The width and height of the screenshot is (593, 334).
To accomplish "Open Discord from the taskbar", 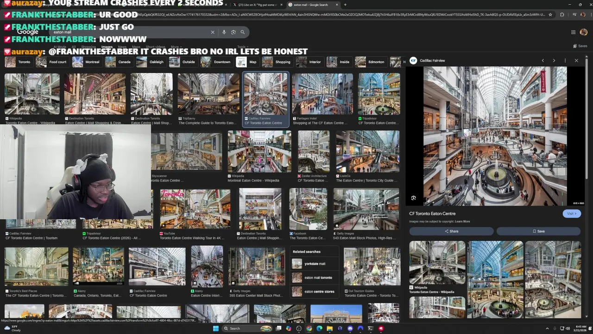I will [350, 328].
